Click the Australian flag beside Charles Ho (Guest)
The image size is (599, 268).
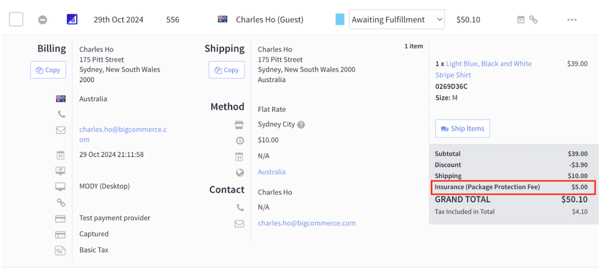(x=222, y=19)
